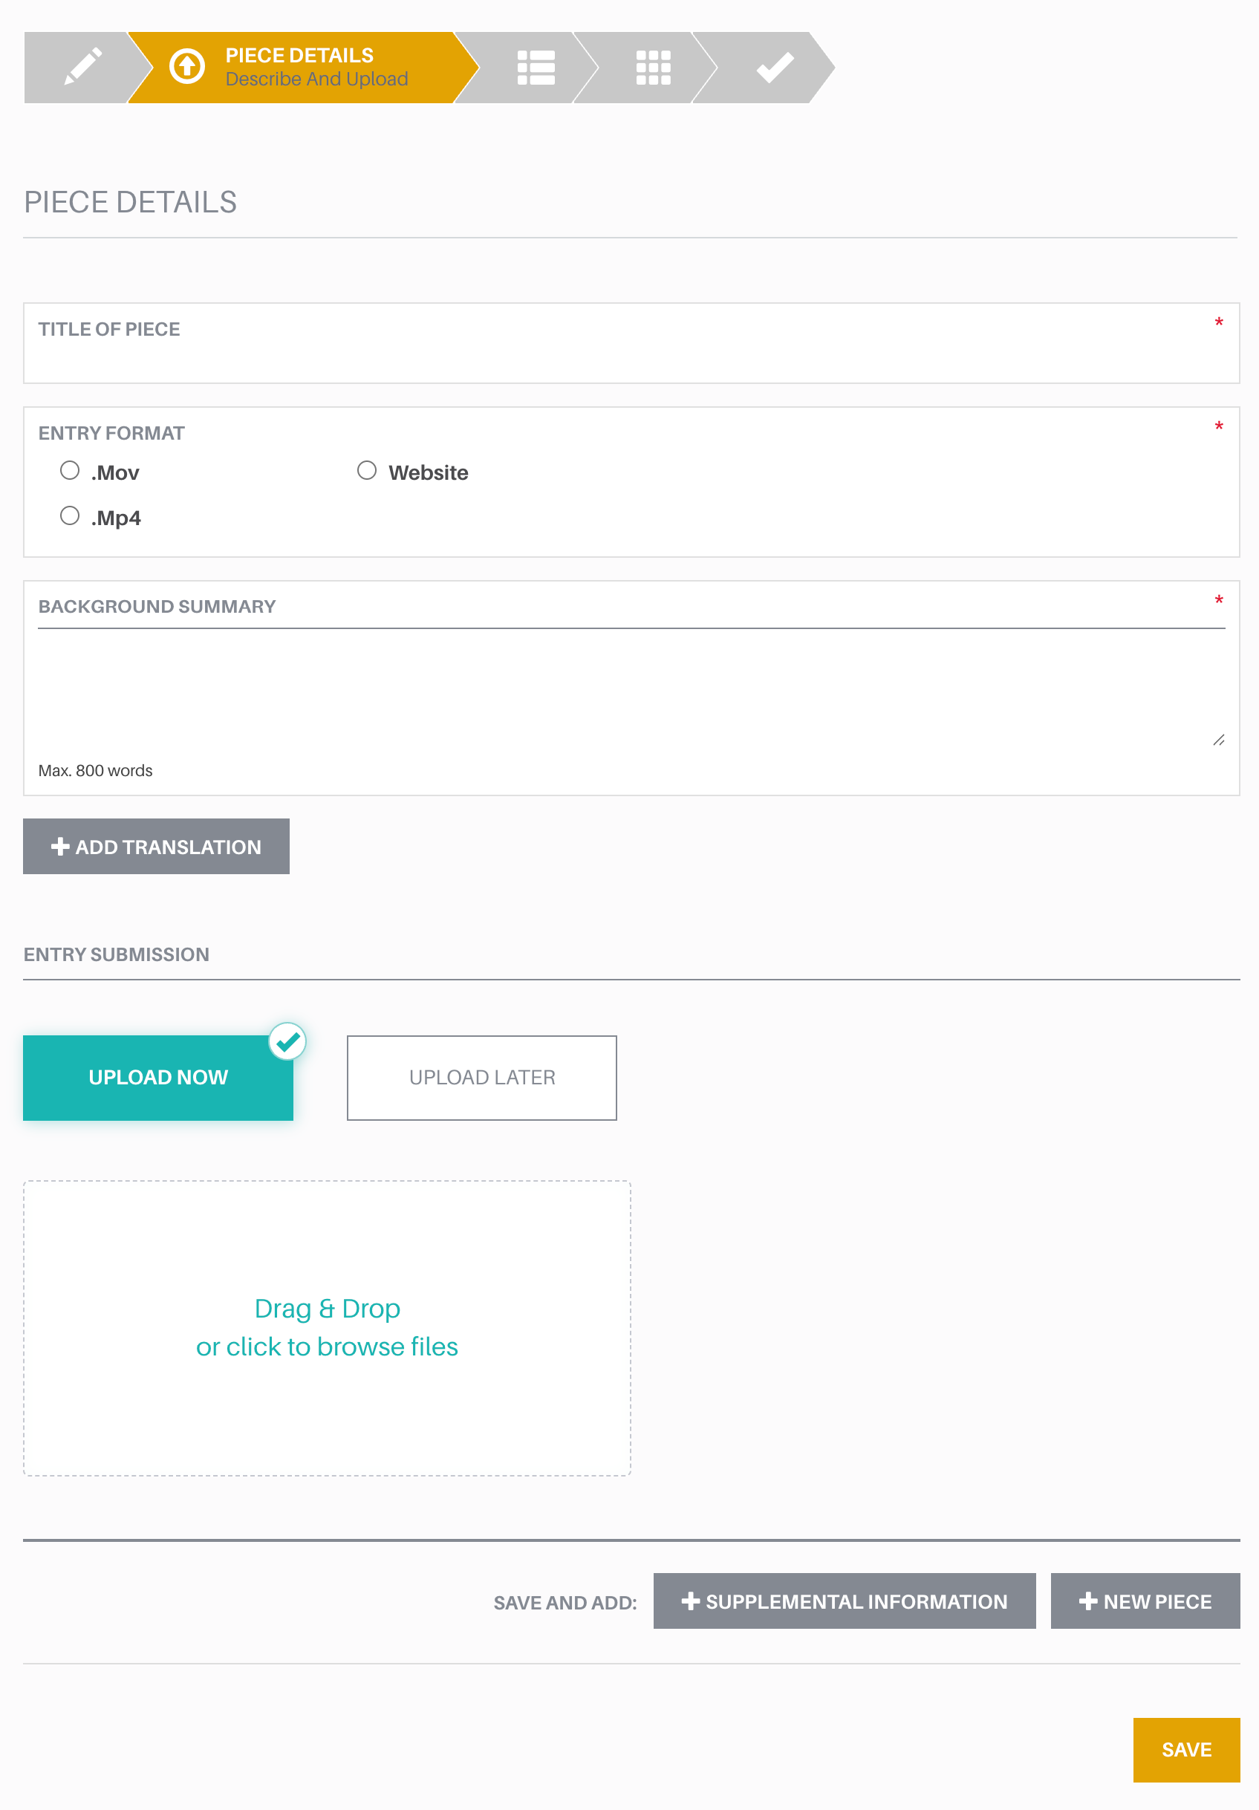Click the Save button
Viewport: 1259px width, 1810px height.
pos(1186,1749)
